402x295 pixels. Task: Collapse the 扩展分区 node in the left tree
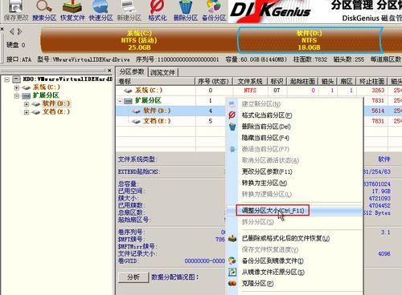click(17, 95)
